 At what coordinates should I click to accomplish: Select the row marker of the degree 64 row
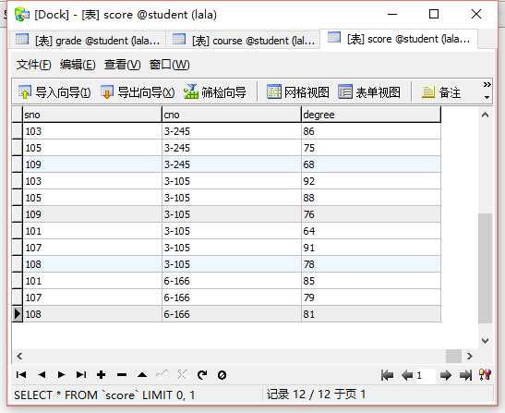[x=17, y=231]
